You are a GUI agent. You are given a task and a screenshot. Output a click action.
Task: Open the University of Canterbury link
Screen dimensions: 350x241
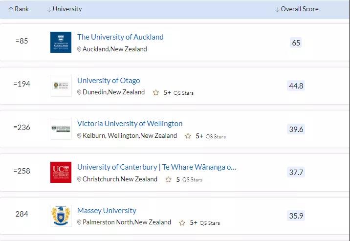(x=156, y=167)
